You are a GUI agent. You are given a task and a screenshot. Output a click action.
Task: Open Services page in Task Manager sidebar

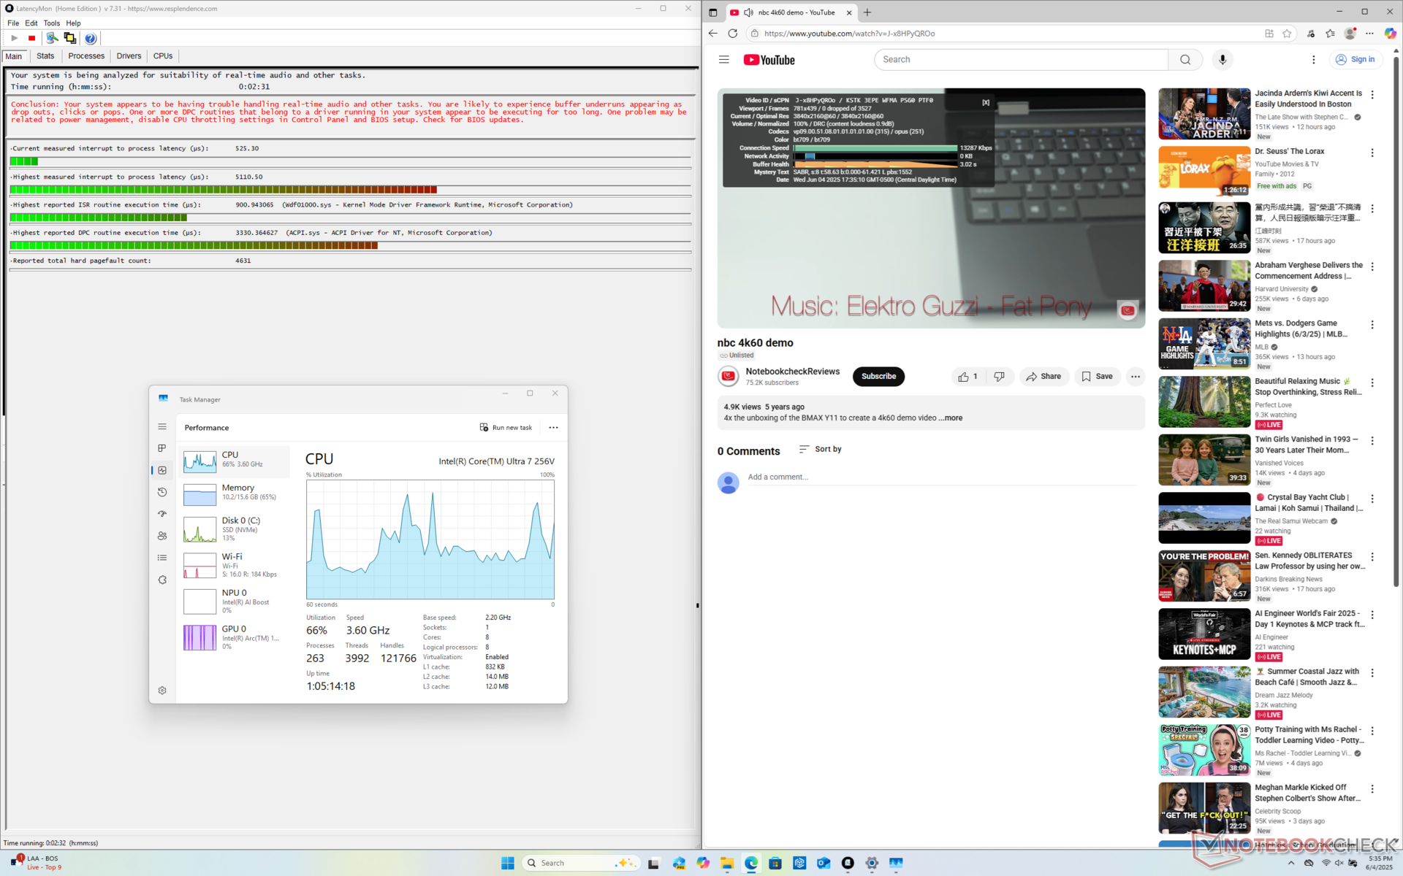(x=162, y=580)
